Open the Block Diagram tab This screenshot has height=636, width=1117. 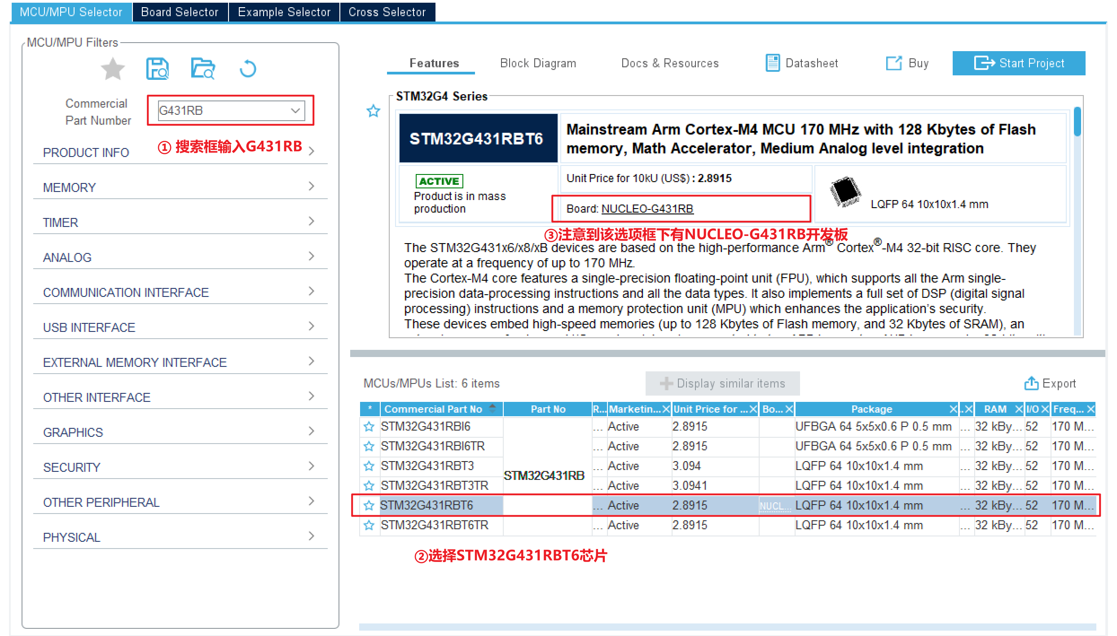click(x=538, y=63)
